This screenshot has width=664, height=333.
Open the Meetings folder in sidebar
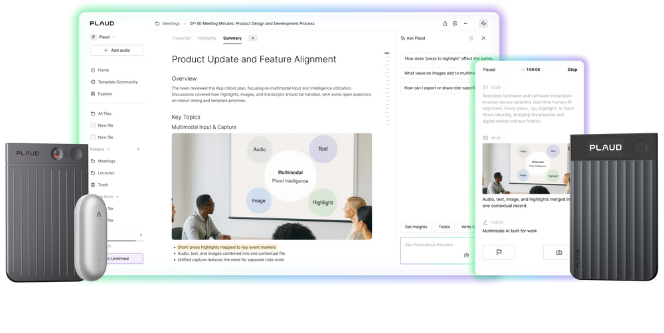click(x=106, y=161)
